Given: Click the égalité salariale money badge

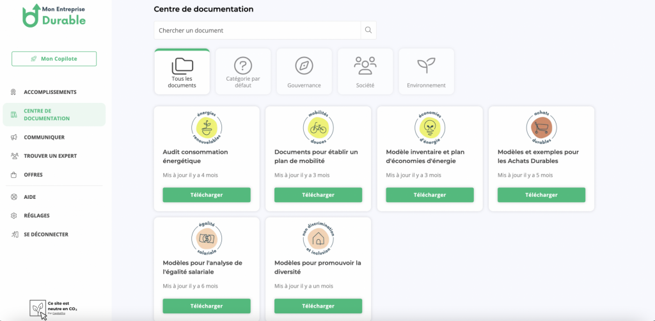Looking at the screenshot, I should point(206,238).
